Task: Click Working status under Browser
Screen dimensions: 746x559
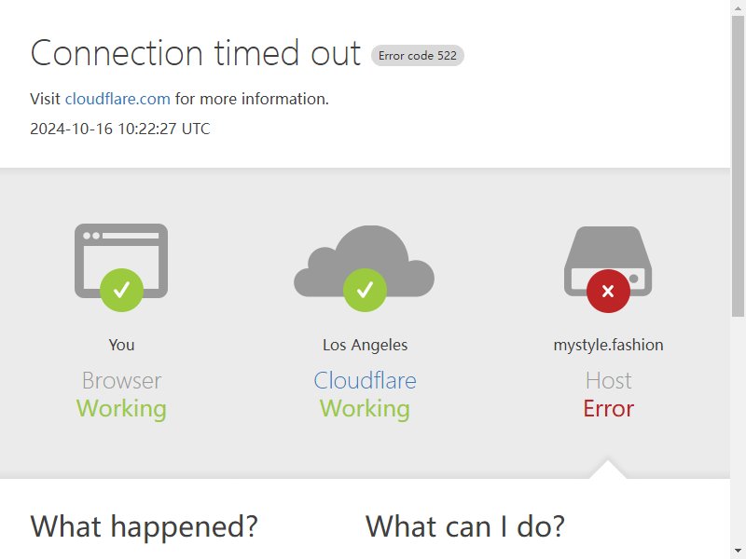Action: [121, 408]
